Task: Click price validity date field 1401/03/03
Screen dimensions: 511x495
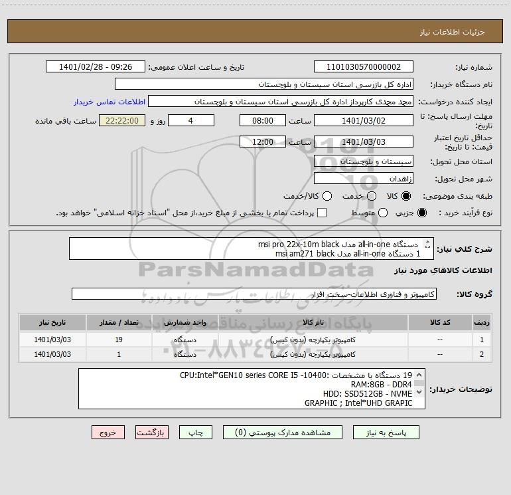Action: [364, 142]
